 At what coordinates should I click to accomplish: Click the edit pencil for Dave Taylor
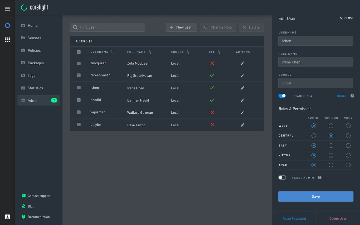(242, 125)
